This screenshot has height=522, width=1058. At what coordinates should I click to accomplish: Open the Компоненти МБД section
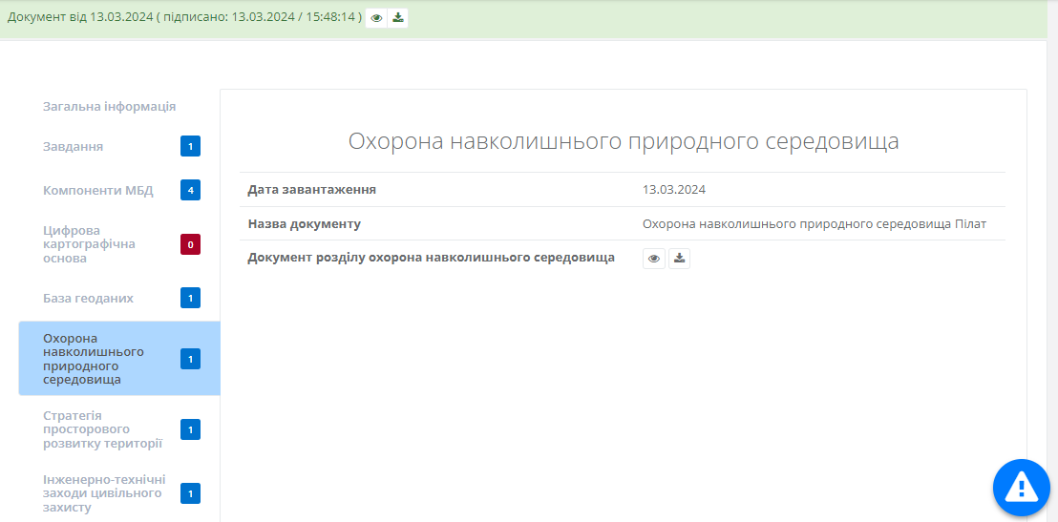(97, 190)
